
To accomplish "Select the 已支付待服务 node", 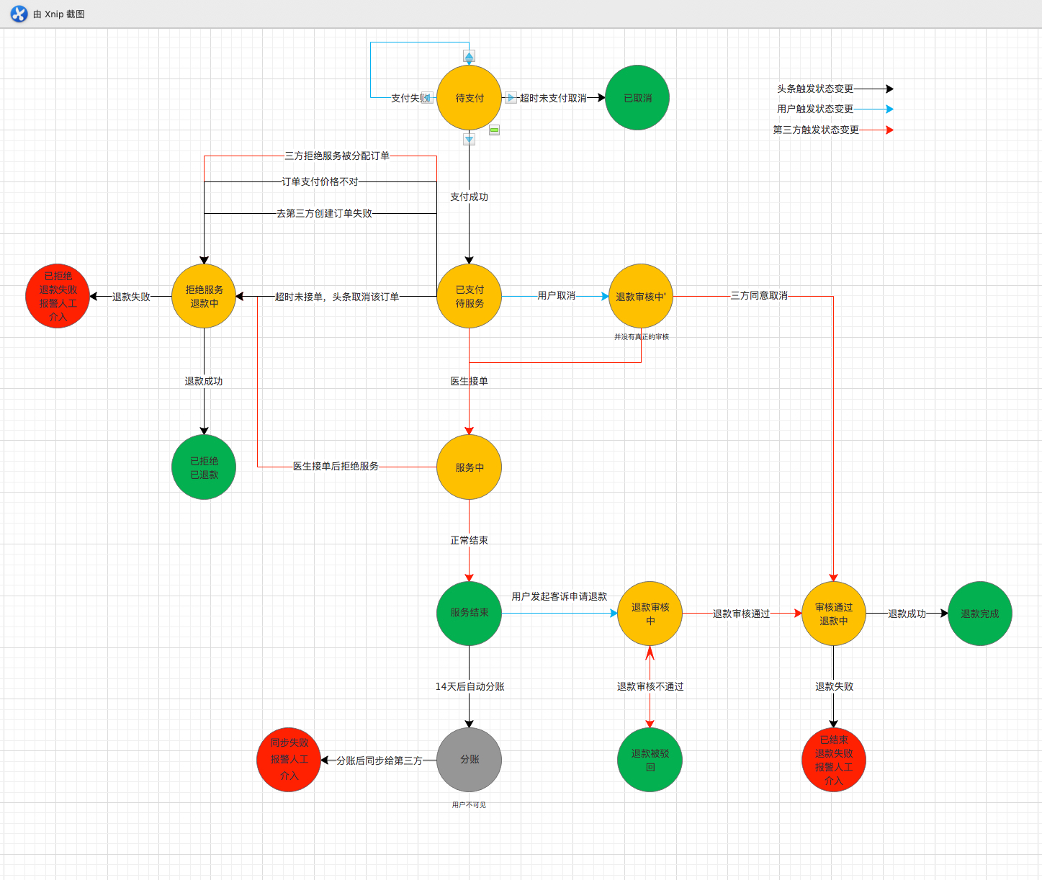I will [x=469, y=296].
